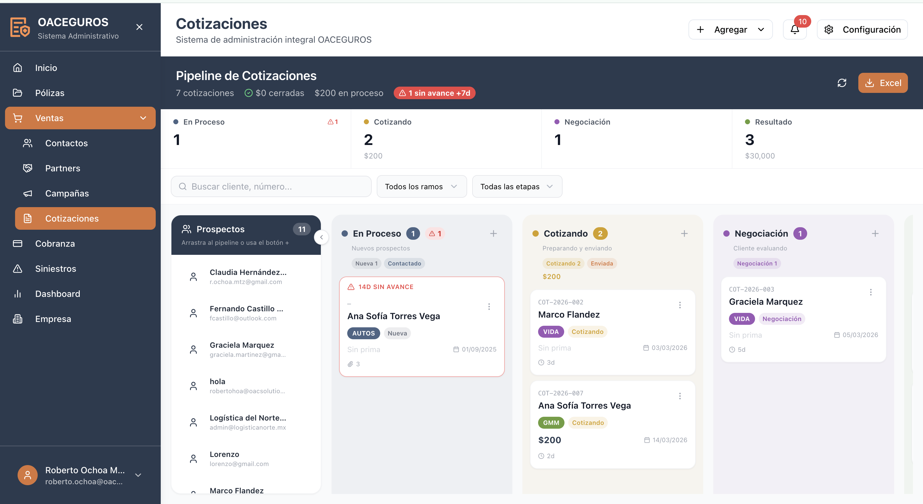Click plus icon in Negociación column

tap(875, 233)
